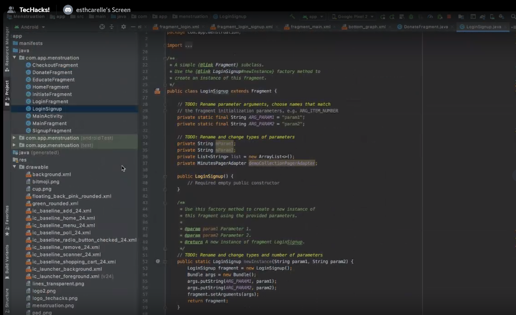Open the AVD Manager icon
This screenshot has height=315, width=516.
(x=492, y=17)
